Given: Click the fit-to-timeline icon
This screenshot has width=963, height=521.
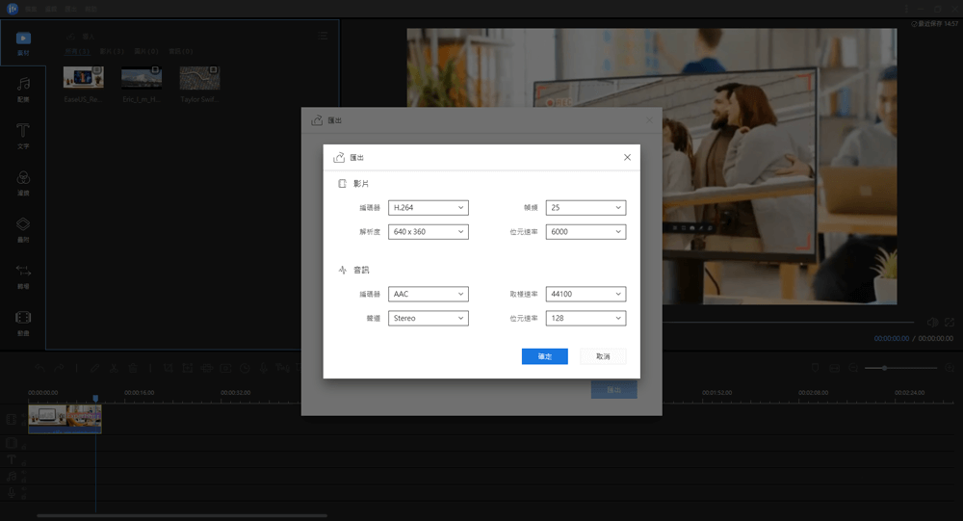Looking at the screenshot, I should [835, 368].
